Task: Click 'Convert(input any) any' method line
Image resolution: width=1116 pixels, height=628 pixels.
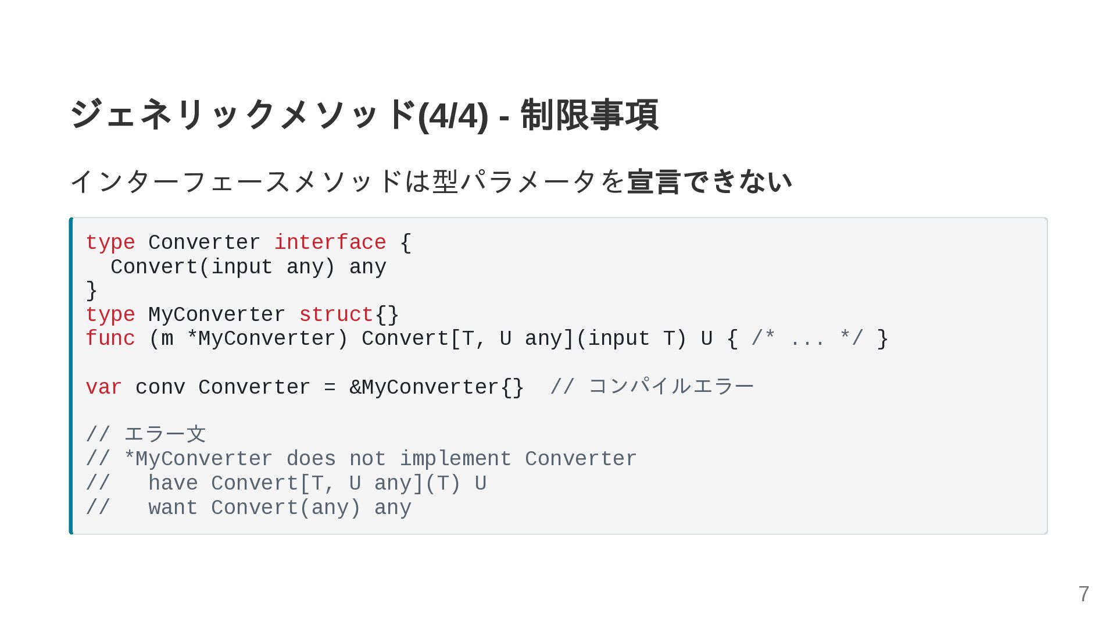Action: (248, 267)
